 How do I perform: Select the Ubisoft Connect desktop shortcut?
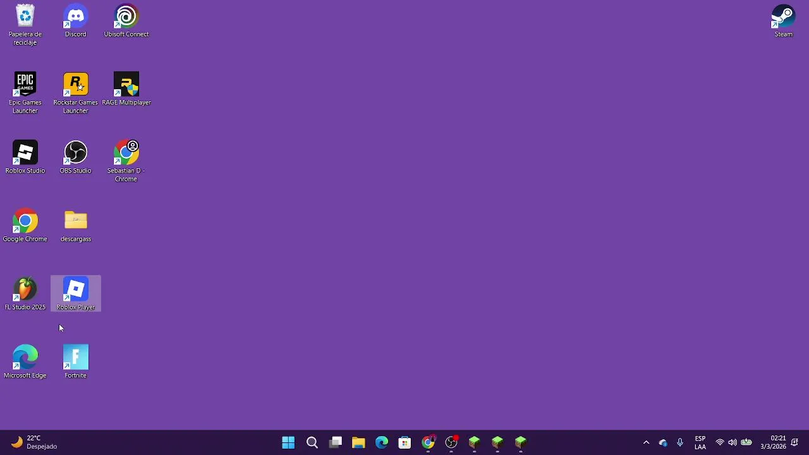(x=126, y=21)
